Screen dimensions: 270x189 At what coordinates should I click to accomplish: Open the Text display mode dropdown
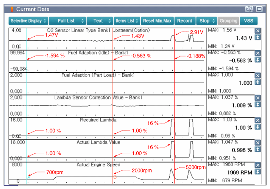(x=100, y=21)
